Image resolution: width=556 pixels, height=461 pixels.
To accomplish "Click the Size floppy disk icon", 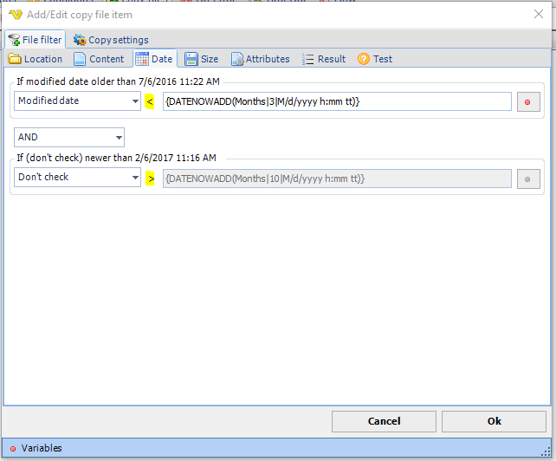I will pos(191,59).
